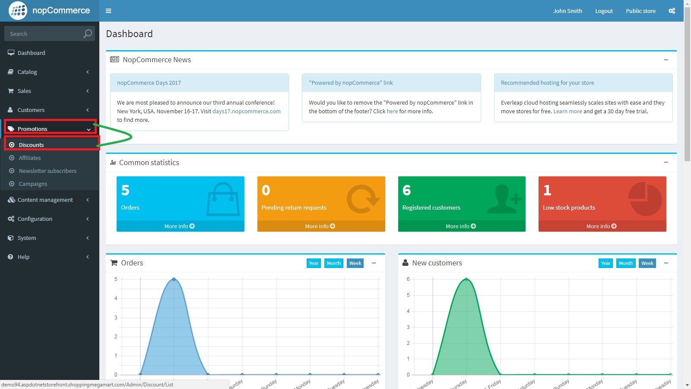Click the cart icon beside Orders chart title
The image size is (691, 389).
114,262
